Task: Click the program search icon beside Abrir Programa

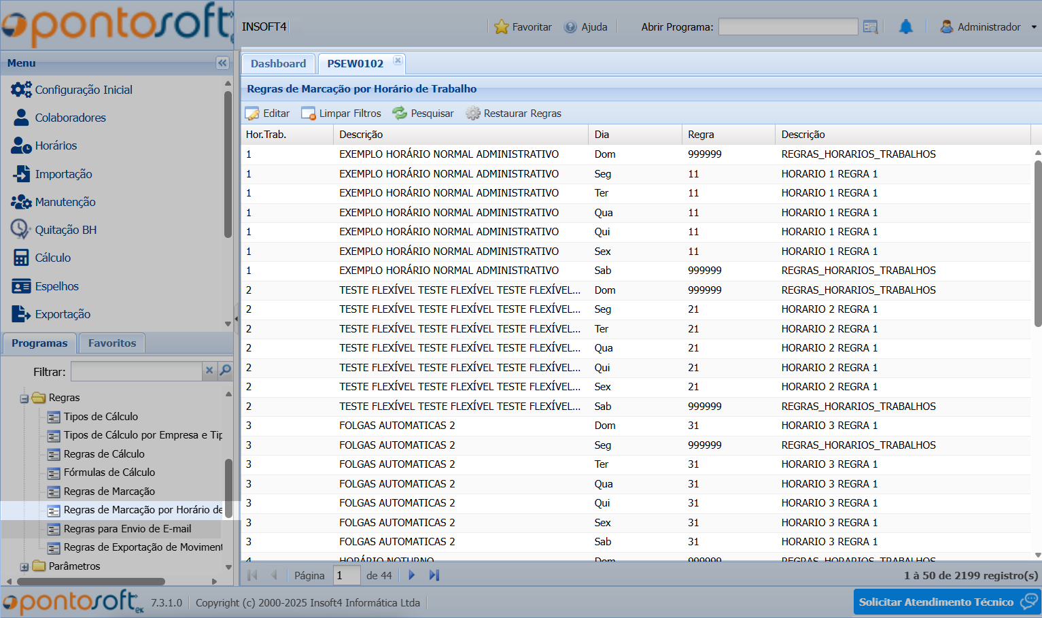Action: point(870,27)
